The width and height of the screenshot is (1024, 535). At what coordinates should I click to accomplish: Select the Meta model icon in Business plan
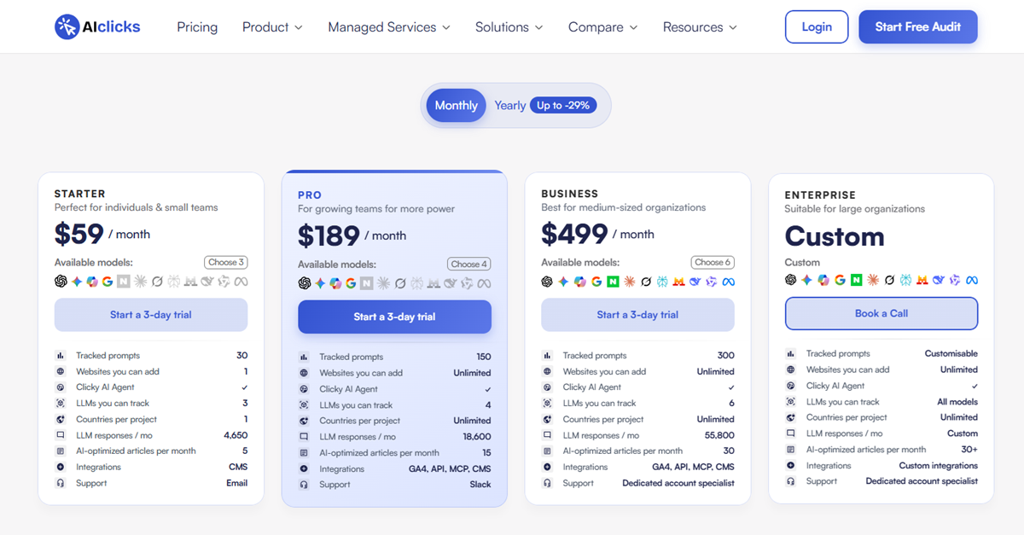point(728,282)
